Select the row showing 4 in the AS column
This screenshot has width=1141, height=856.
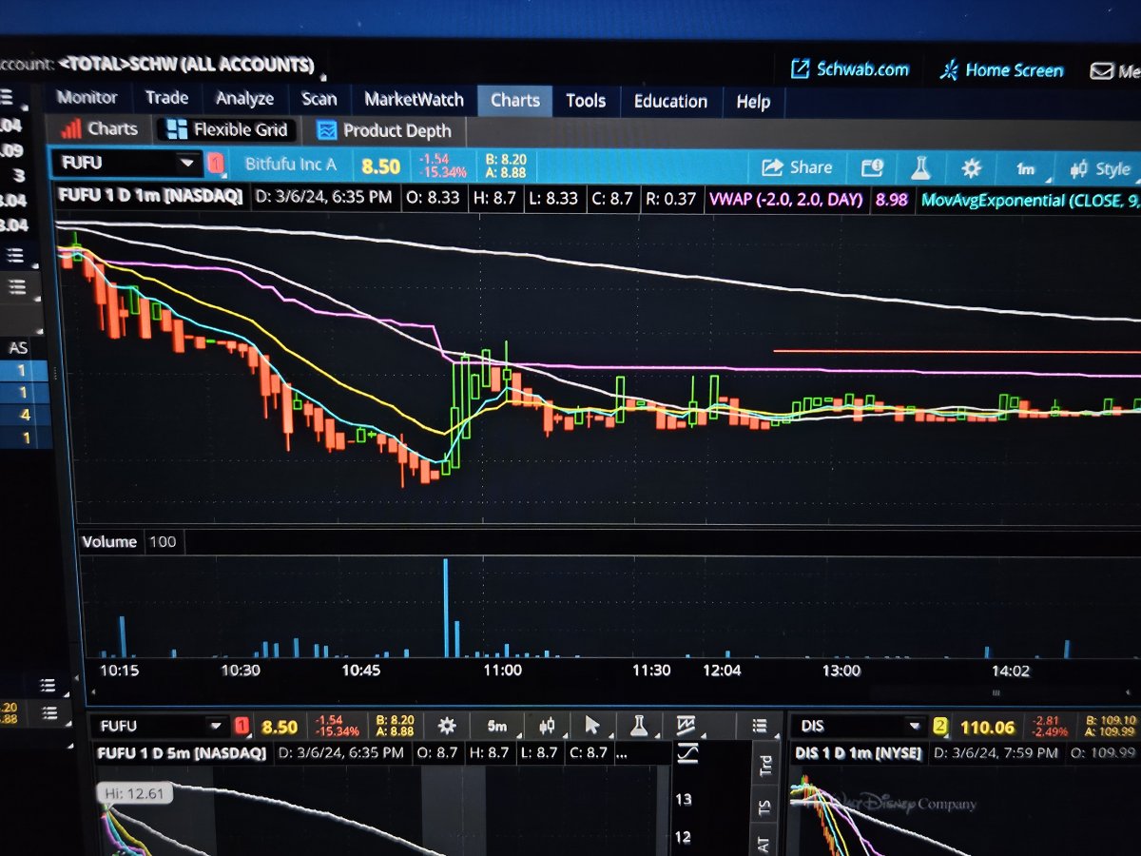click(x=25, y=415)
